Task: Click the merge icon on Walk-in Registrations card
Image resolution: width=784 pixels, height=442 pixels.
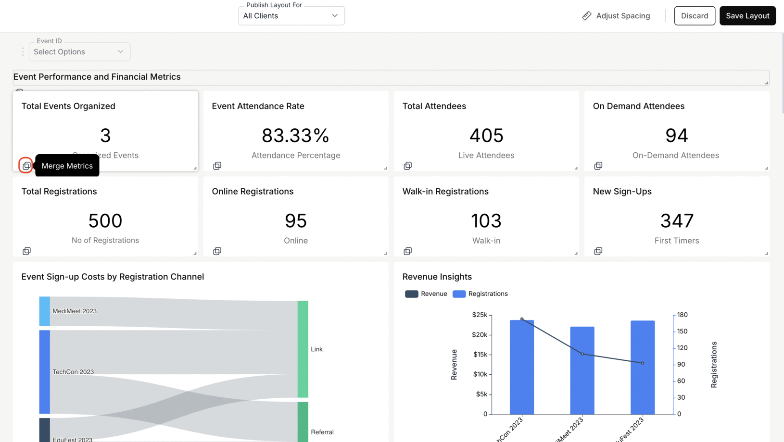Action: click(407, 251)
